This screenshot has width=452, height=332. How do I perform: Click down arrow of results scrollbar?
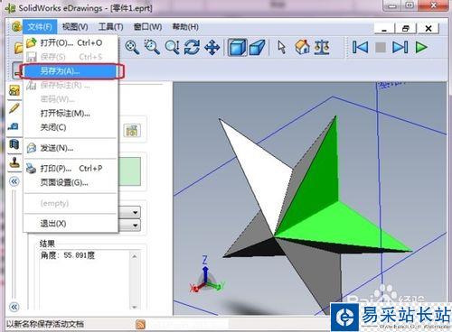click(x=135, y=307)
